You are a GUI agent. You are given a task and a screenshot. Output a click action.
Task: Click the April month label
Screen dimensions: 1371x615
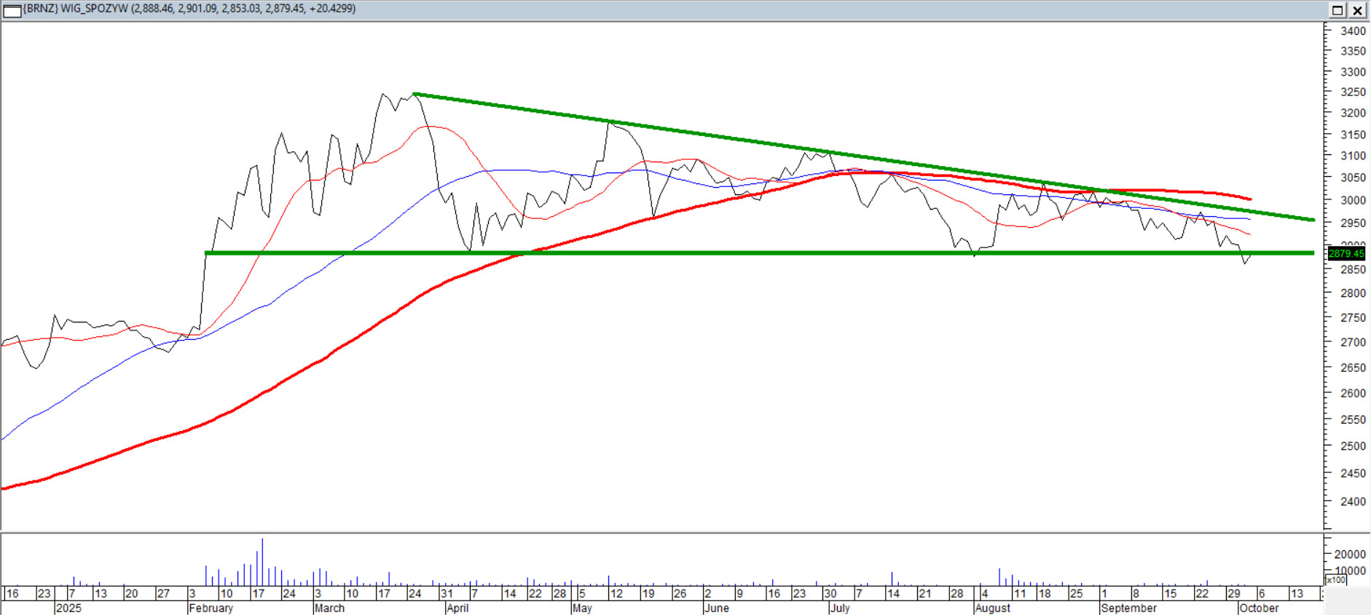point(457,608)
